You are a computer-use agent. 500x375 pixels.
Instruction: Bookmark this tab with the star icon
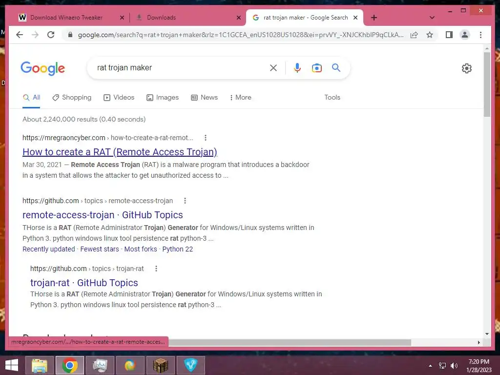pos(430,35)
